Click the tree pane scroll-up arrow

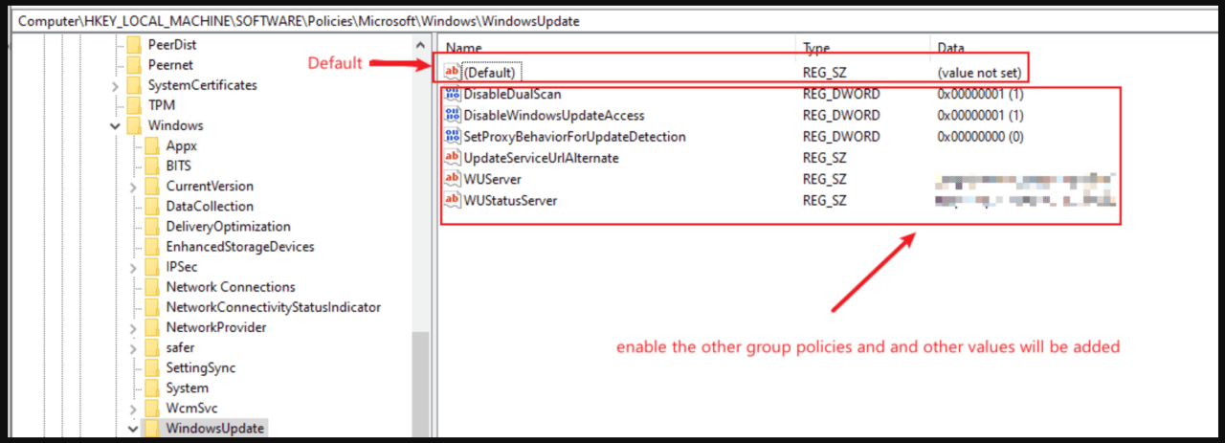coord(420,45)
